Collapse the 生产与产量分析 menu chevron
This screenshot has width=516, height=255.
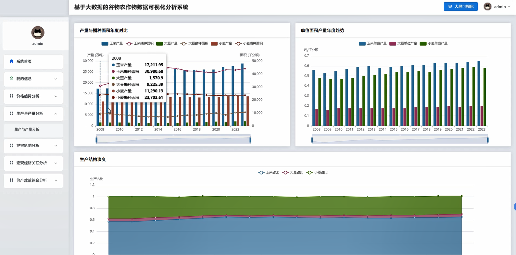[x=56, y=114]
